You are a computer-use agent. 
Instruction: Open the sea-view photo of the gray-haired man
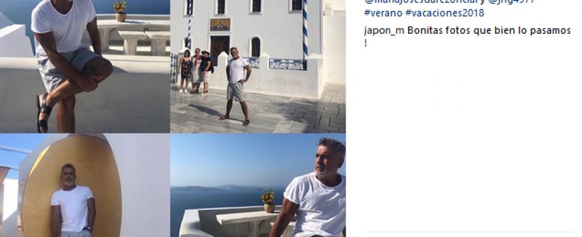pyautogui.click(x=258, y=185)
